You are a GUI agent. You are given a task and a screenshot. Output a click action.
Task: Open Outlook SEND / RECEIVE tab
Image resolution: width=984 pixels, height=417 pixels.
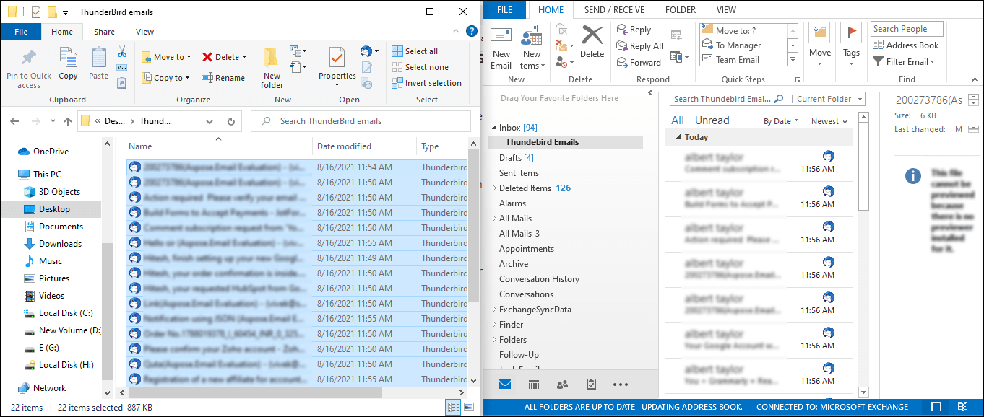click(614, 10)
